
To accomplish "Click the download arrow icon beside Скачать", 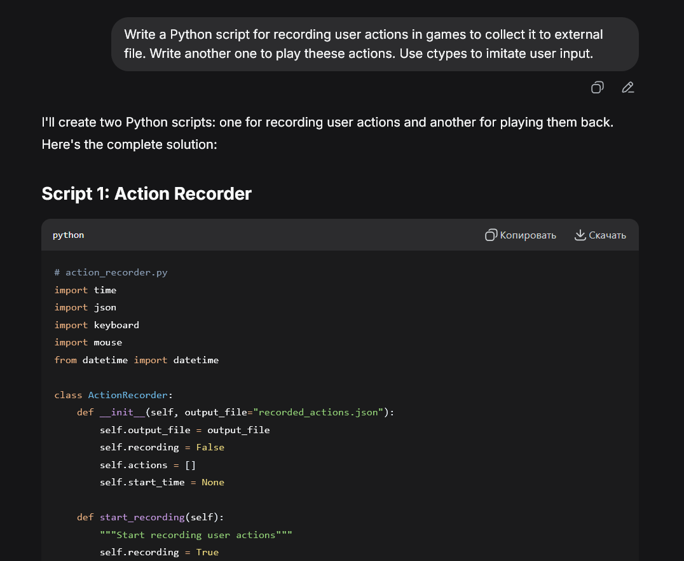I will tap(580, 235).
